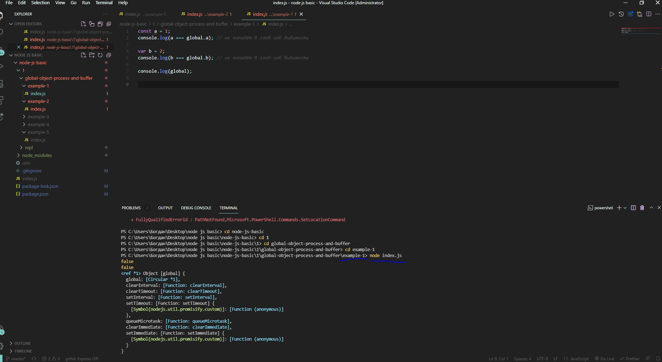Toggle githd Express Off in status bar
662x362 pixels.
pyautogui.click(x=82, y=359)
